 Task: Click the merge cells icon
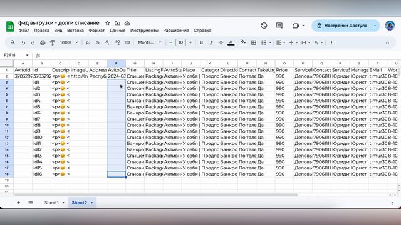[264, 42]
